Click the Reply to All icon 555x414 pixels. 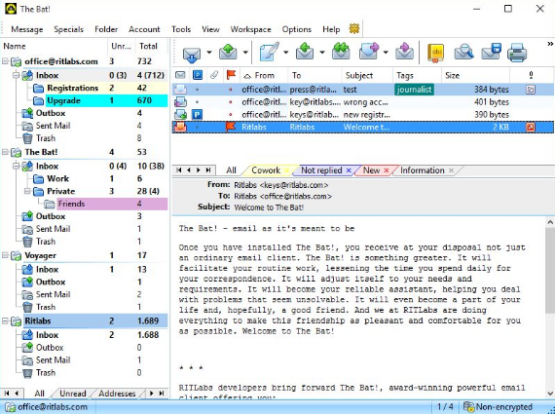click(x=341, y=52)
